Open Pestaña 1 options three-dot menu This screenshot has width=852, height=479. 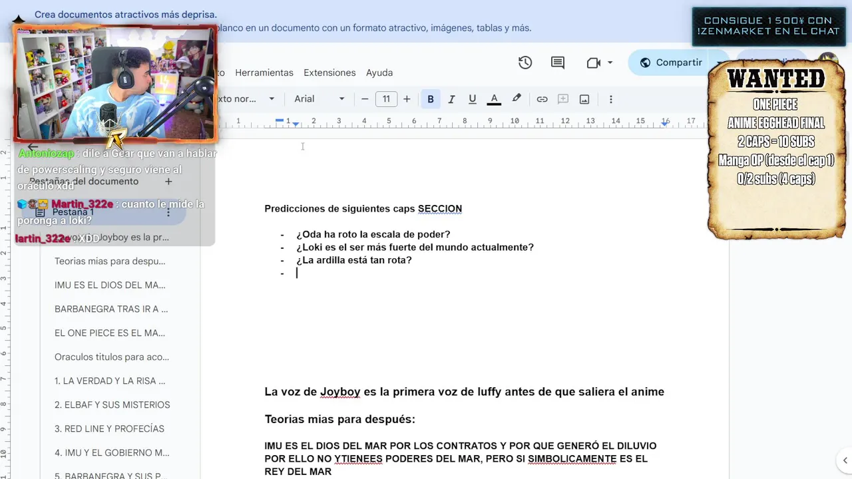pyautogui.click(x=168, y=212)
